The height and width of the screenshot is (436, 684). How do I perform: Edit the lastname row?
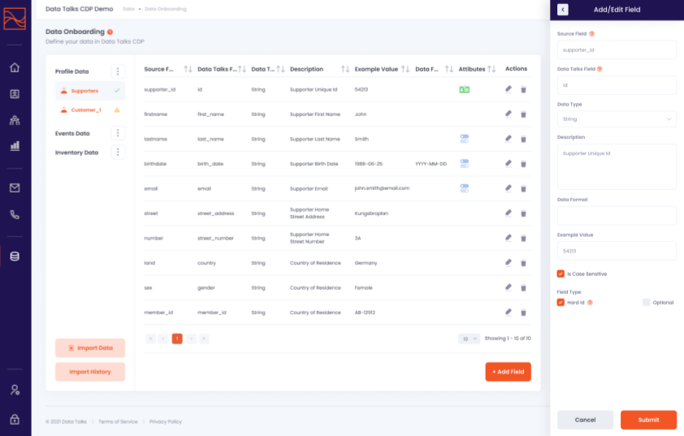coord(509,139)
